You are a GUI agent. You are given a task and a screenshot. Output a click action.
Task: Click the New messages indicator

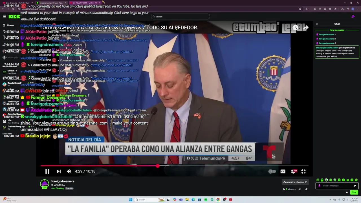[x=337, y=30]
